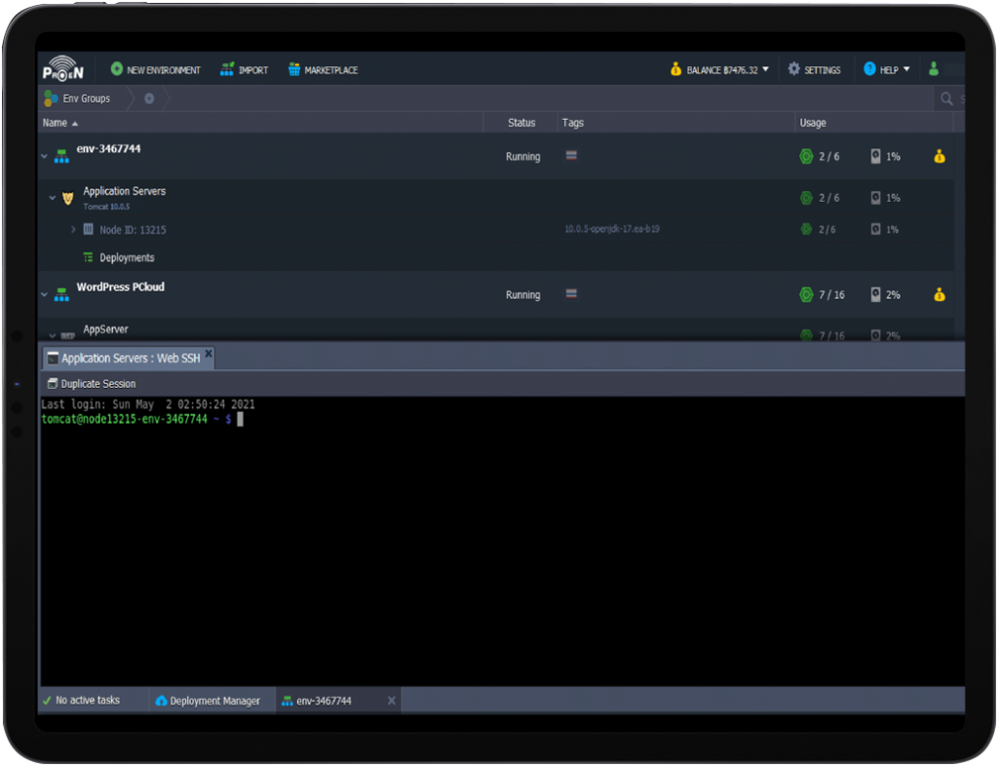This screenshot has height=766, width=998.
Task: Click the billing money-bag icon for env-3467744
Action: coord(940,156)
